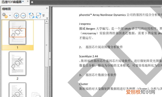Close the thumbnail panel

tap(47, 8)
